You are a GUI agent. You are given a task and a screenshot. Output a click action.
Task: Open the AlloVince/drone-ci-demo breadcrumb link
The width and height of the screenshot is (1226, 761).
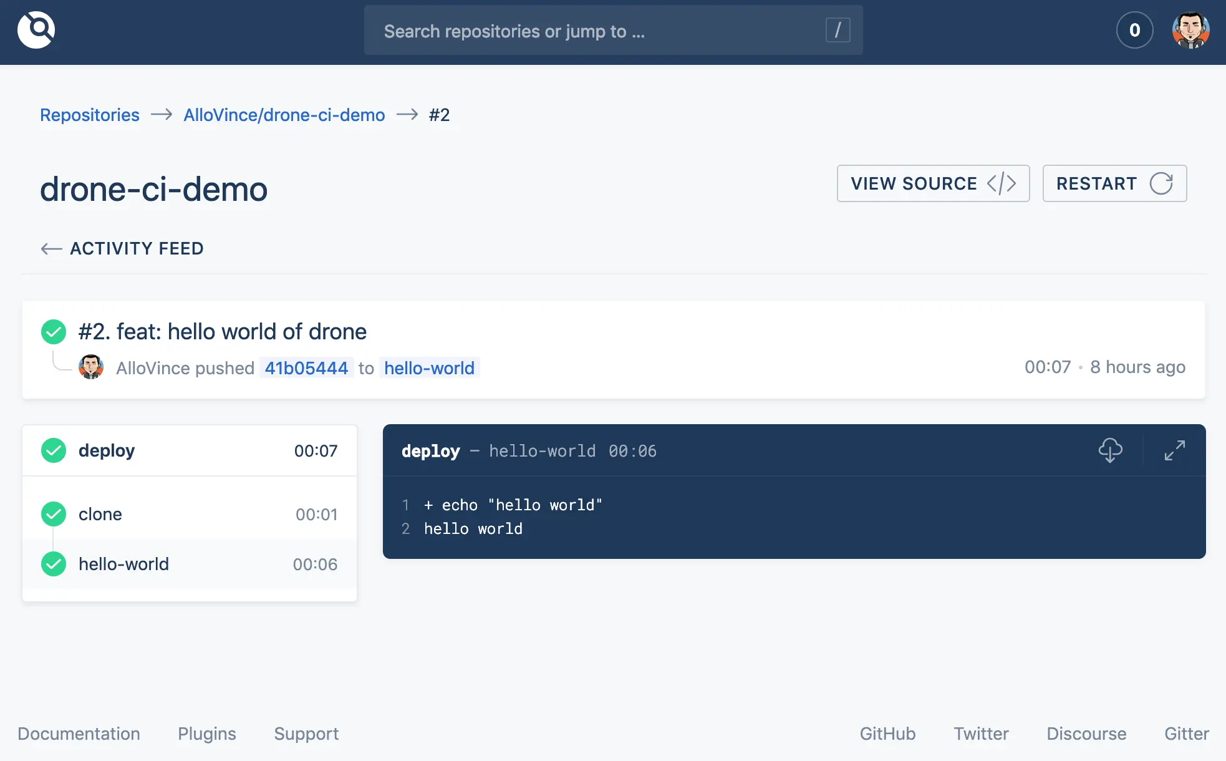[x=284, y=115]
